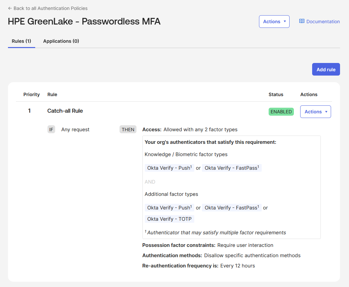Expand the Actions dropdown for Catch-all Rule
The width and height of the screenshot is (349, 287).
point(315,112)
